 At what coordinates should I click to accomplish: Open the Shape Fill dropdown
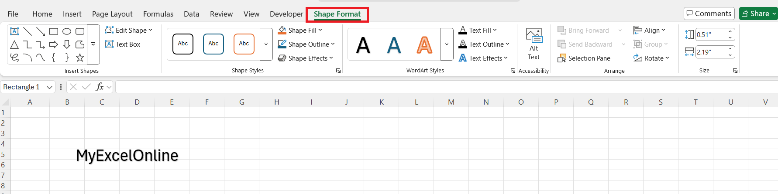pos(300,30)
